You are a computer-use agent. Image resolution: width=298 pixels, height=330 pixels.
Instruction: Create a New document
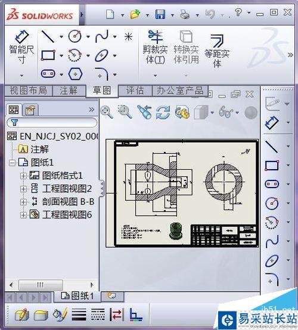click(110, 14)
